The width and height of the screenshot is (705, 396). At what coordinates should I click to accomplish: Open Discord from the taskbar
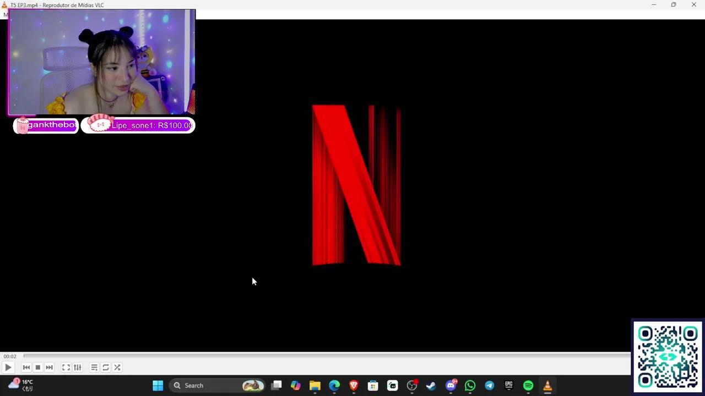click(451, 386)
